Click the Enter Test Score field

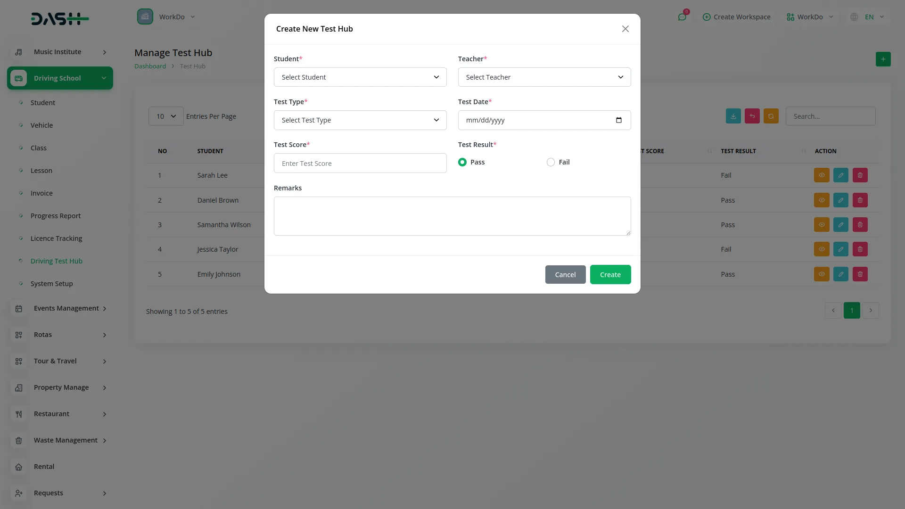[360, 164]
